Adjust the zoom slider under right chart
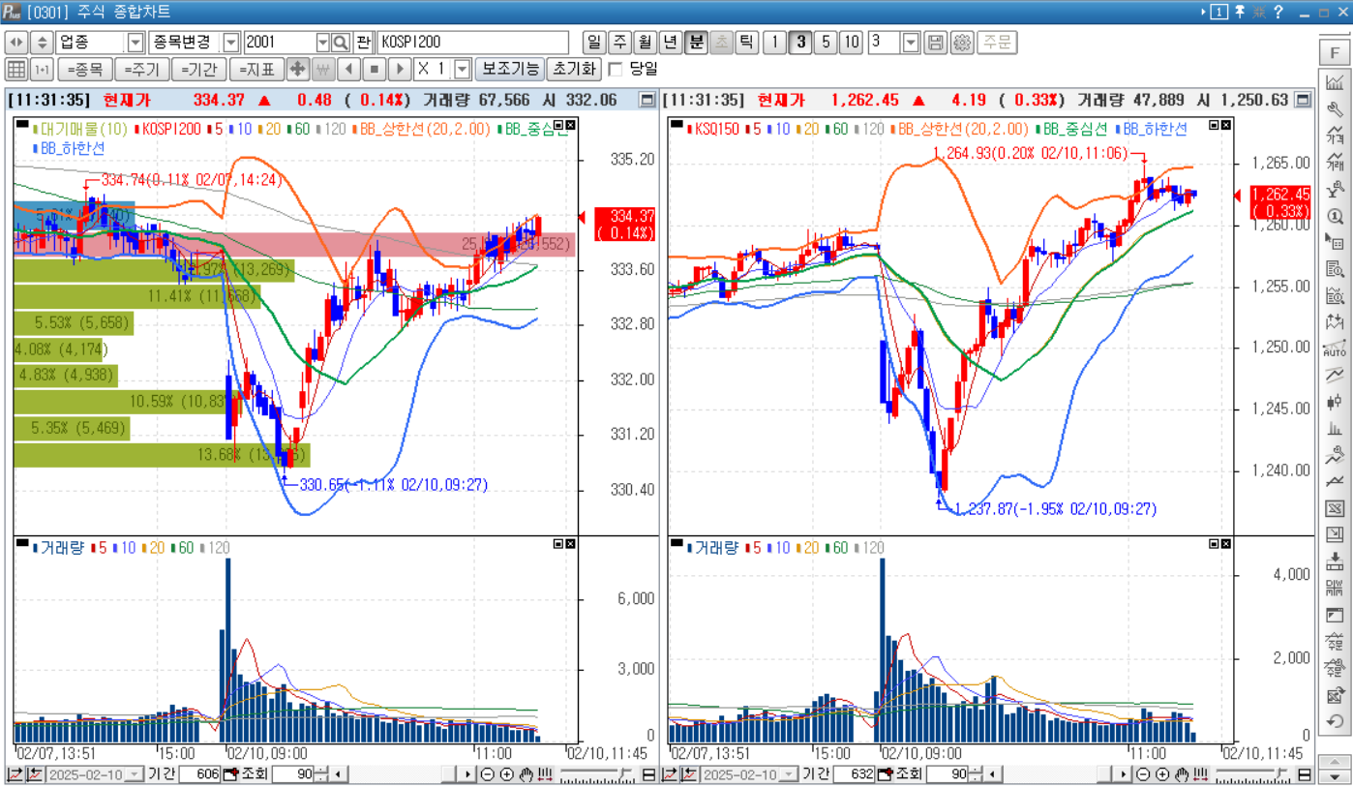 (1252, 774)
